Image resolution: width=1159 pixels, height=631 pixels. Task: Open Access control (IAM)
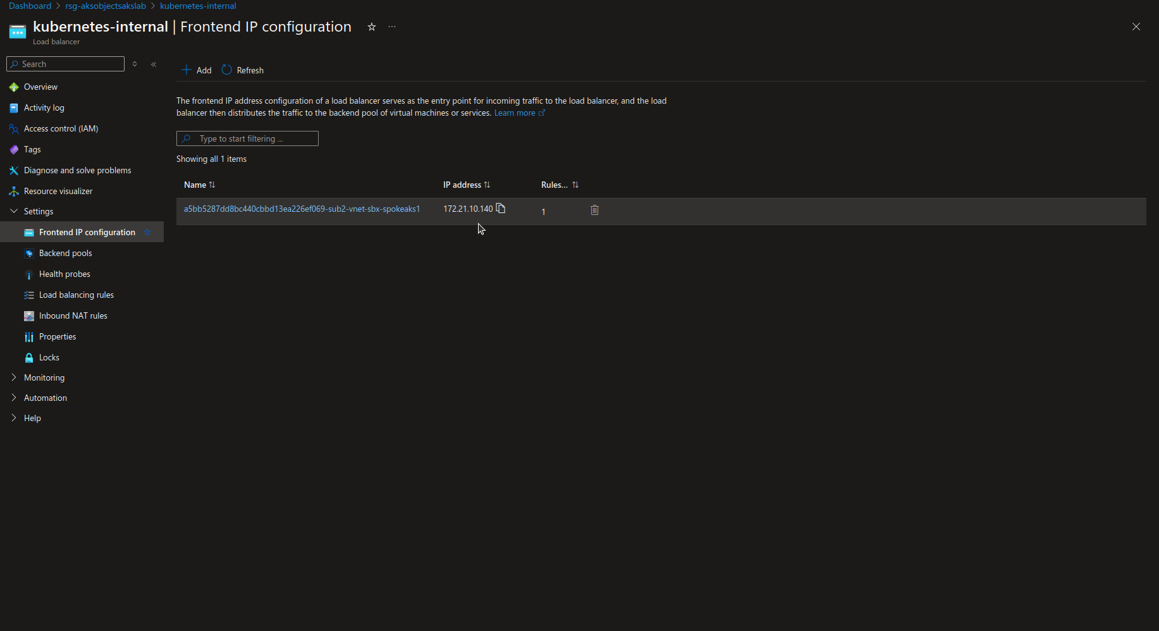(61, 128)
